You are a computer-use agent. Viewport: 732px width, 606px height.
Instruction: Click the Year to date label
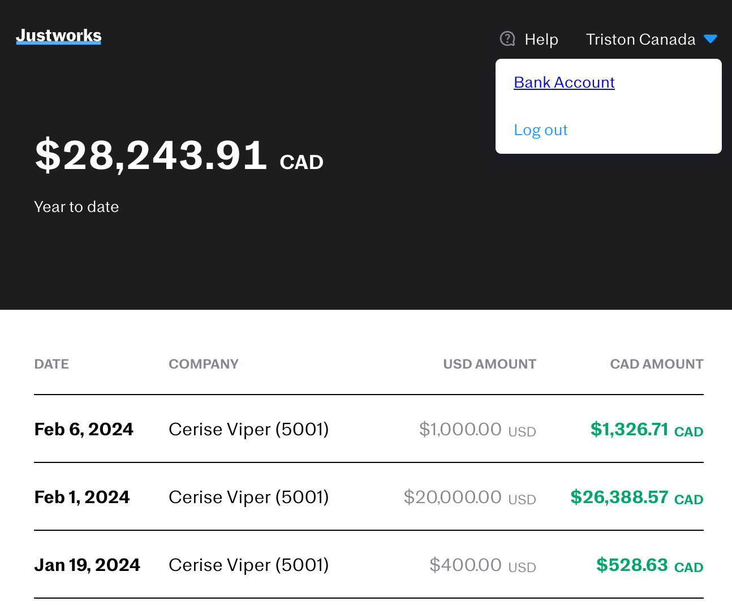(x=76, y=207)
